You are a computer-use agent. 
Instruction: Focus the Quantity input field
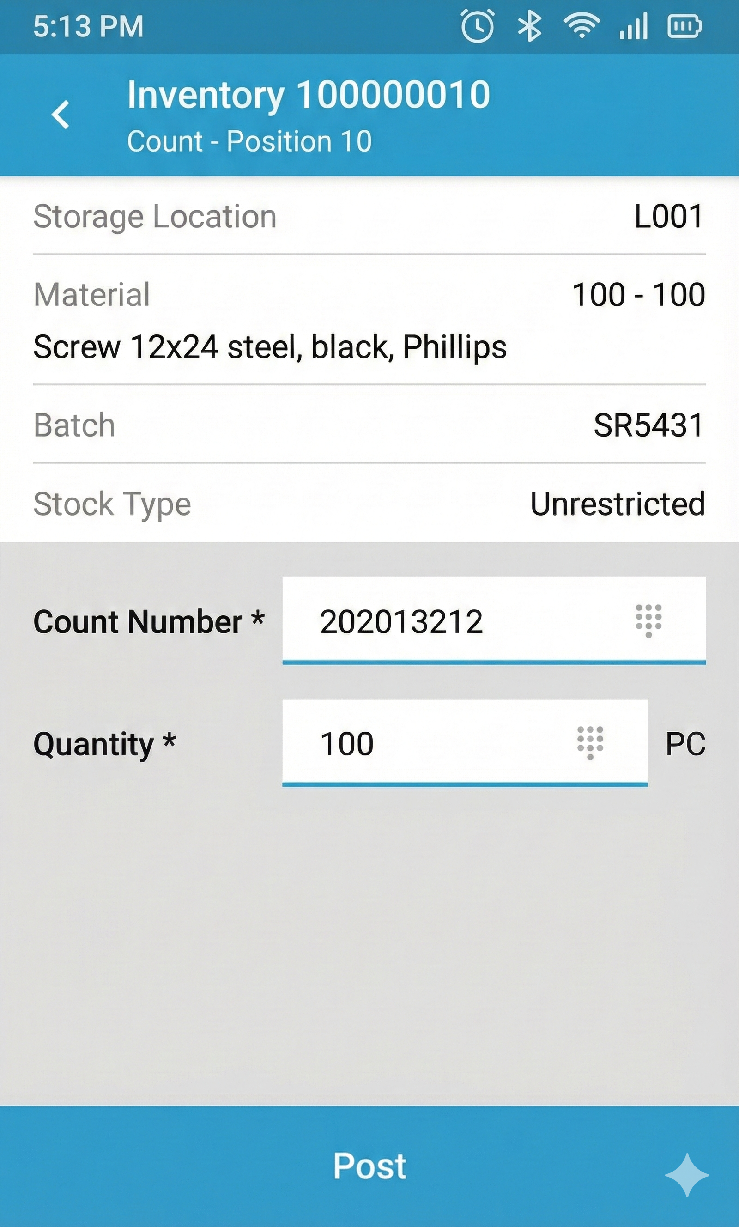point(423,743)
